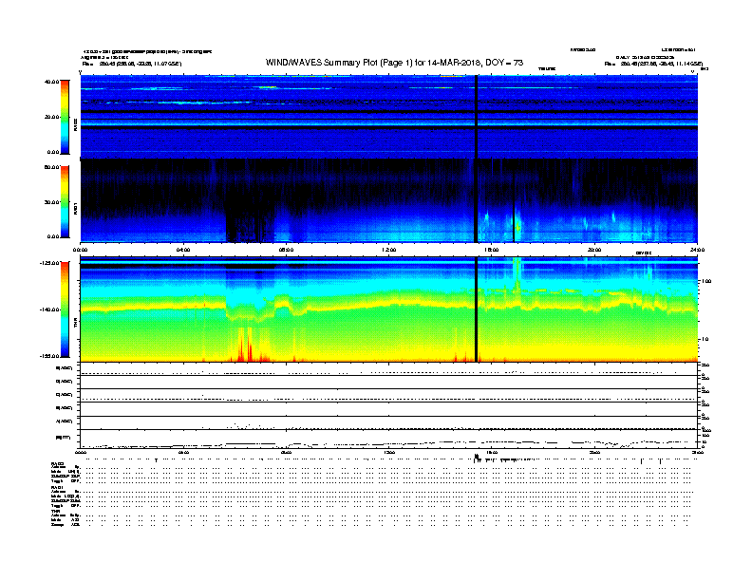
Task: Click the 00:00 label under RAD1 panel
Action: [x=80, y=250]
